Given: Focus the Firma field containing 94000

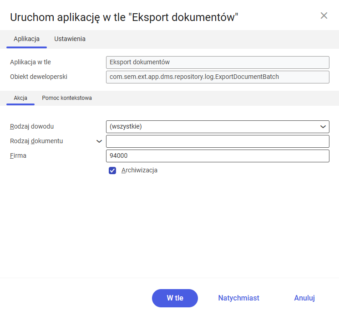Looking at the screenshot, I should click(217, 156).
